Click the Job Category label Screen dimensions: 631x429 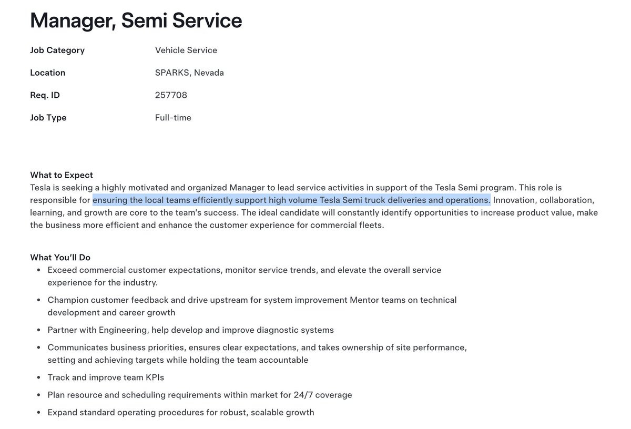[57, 50]
